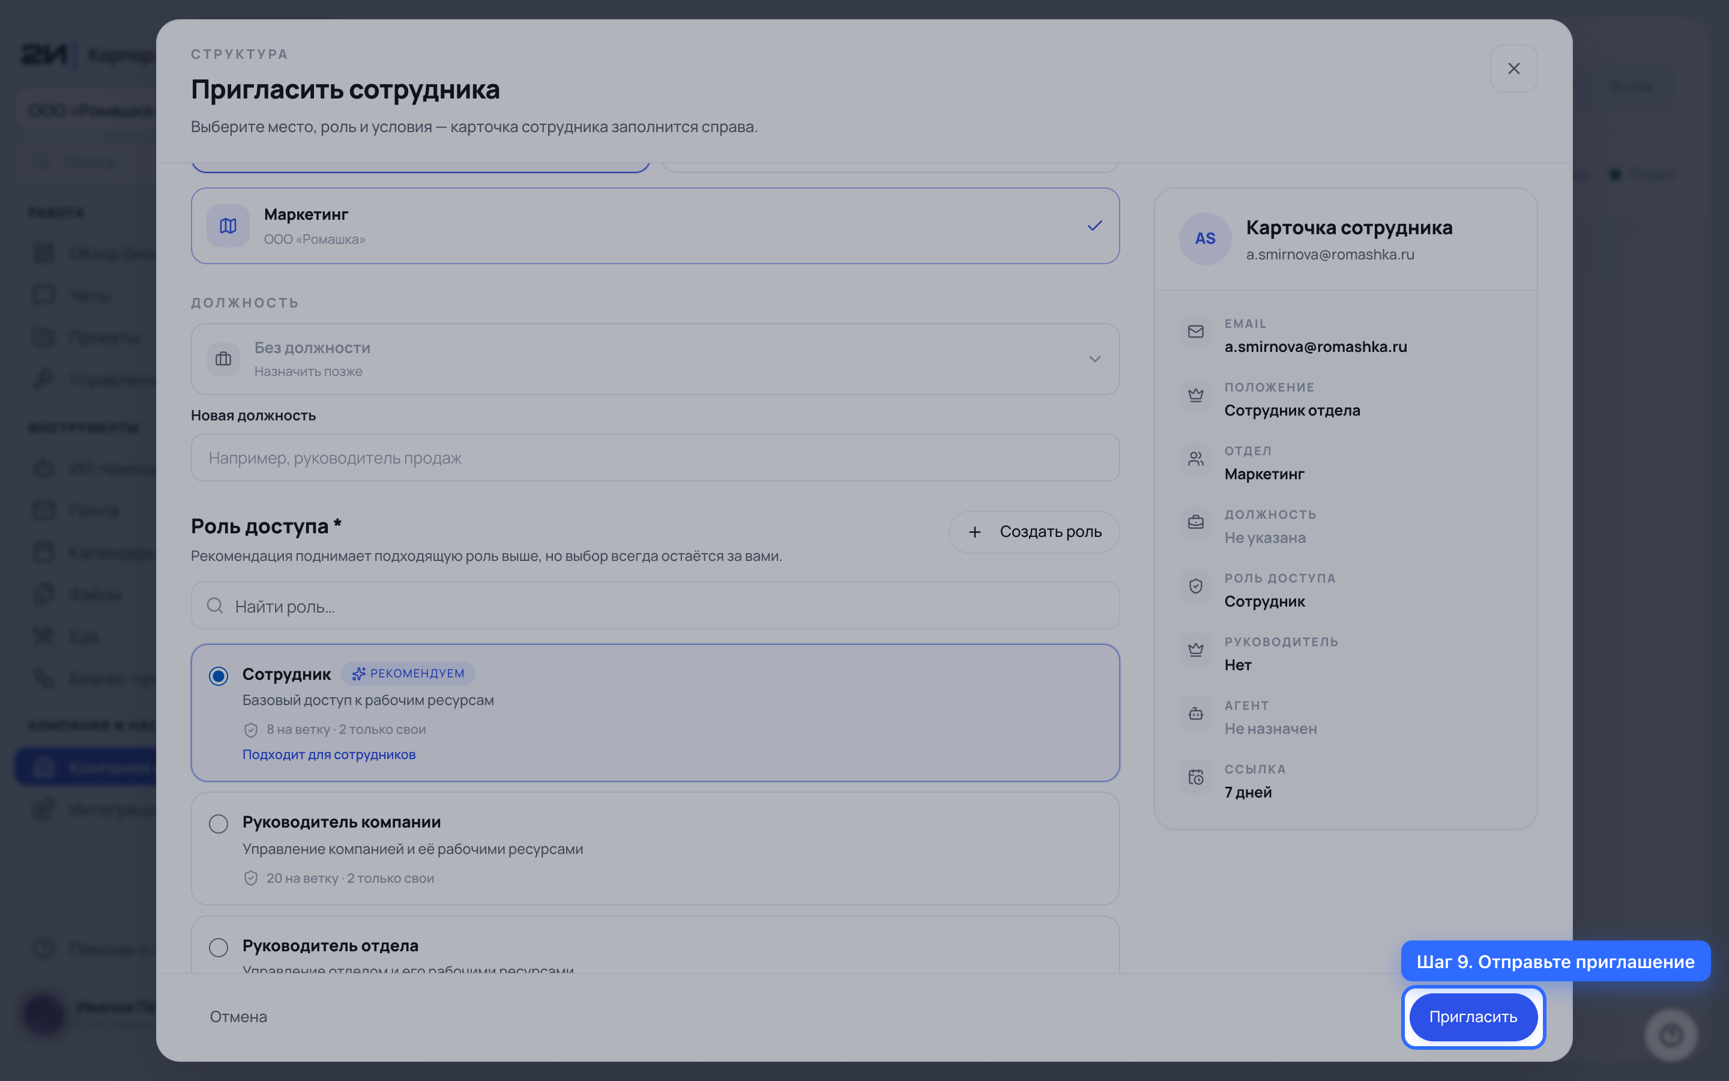Screen dimensions: 1729x1081
Task: Click the shield icon beside Роль доступа
Action: click(1196, 586)
